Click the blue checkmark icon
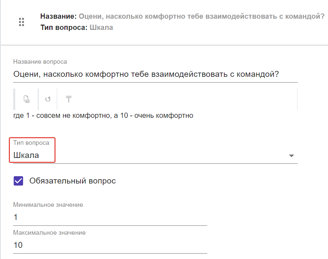 [18, 181]
